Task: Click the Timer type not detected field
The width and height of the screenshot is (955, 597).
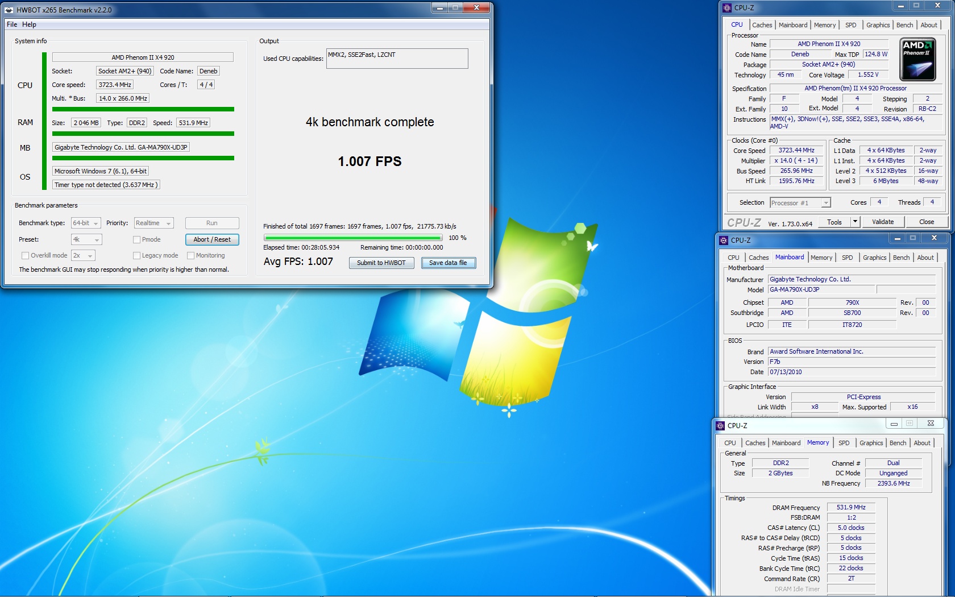Action: 106,185
